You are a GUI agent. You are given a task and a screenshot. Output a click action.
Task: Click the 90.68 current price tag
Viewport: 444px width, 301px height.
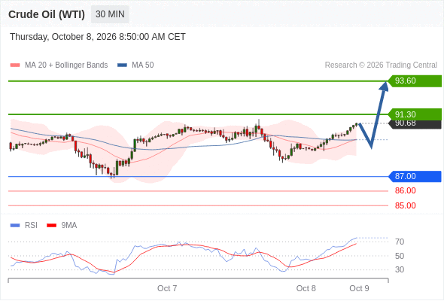click(415, 125)
